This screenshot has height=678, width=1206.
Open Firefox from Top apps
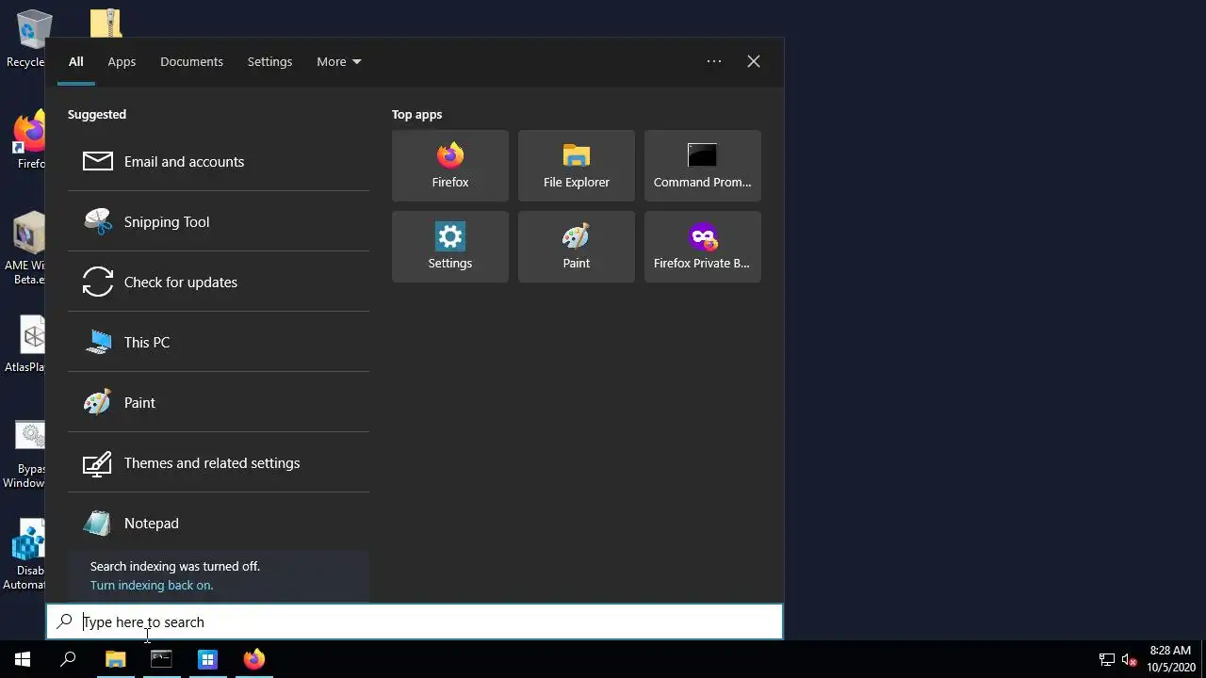[x=450, y=166]
